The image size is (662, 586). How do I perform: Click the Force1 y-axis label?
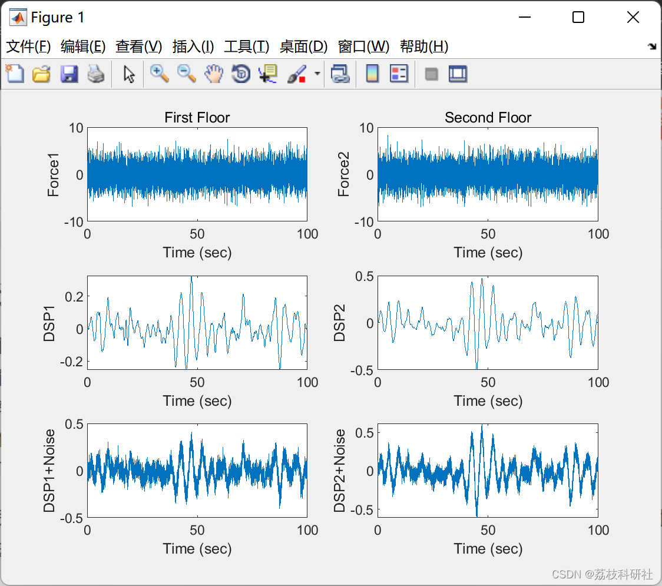coord(53,175)
